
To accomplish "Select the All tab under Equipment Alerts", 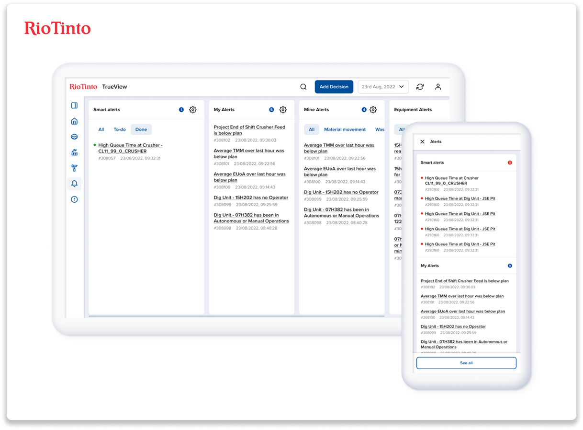I will click(401, 129).
